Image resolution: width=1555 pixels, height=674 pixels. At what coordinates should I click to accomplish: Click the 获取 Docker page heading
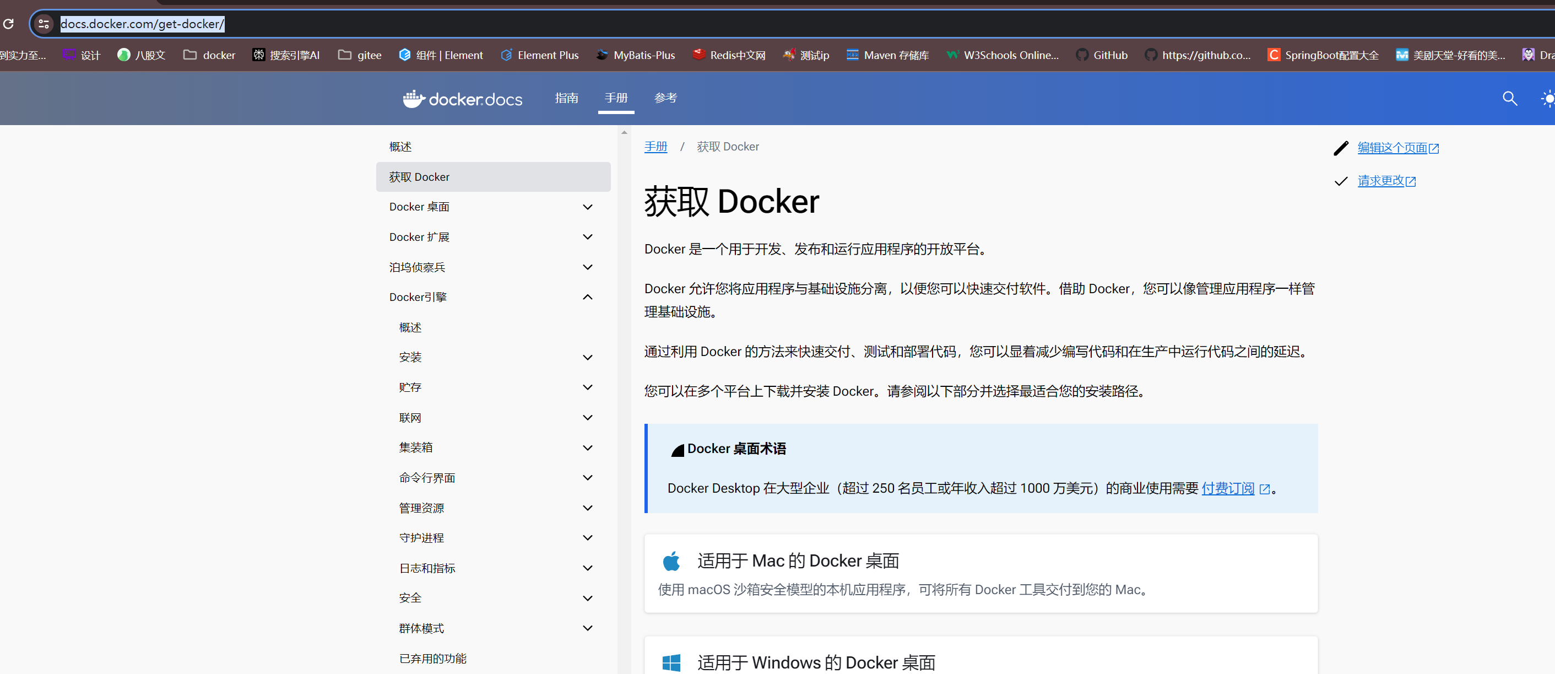pos(732,202)
